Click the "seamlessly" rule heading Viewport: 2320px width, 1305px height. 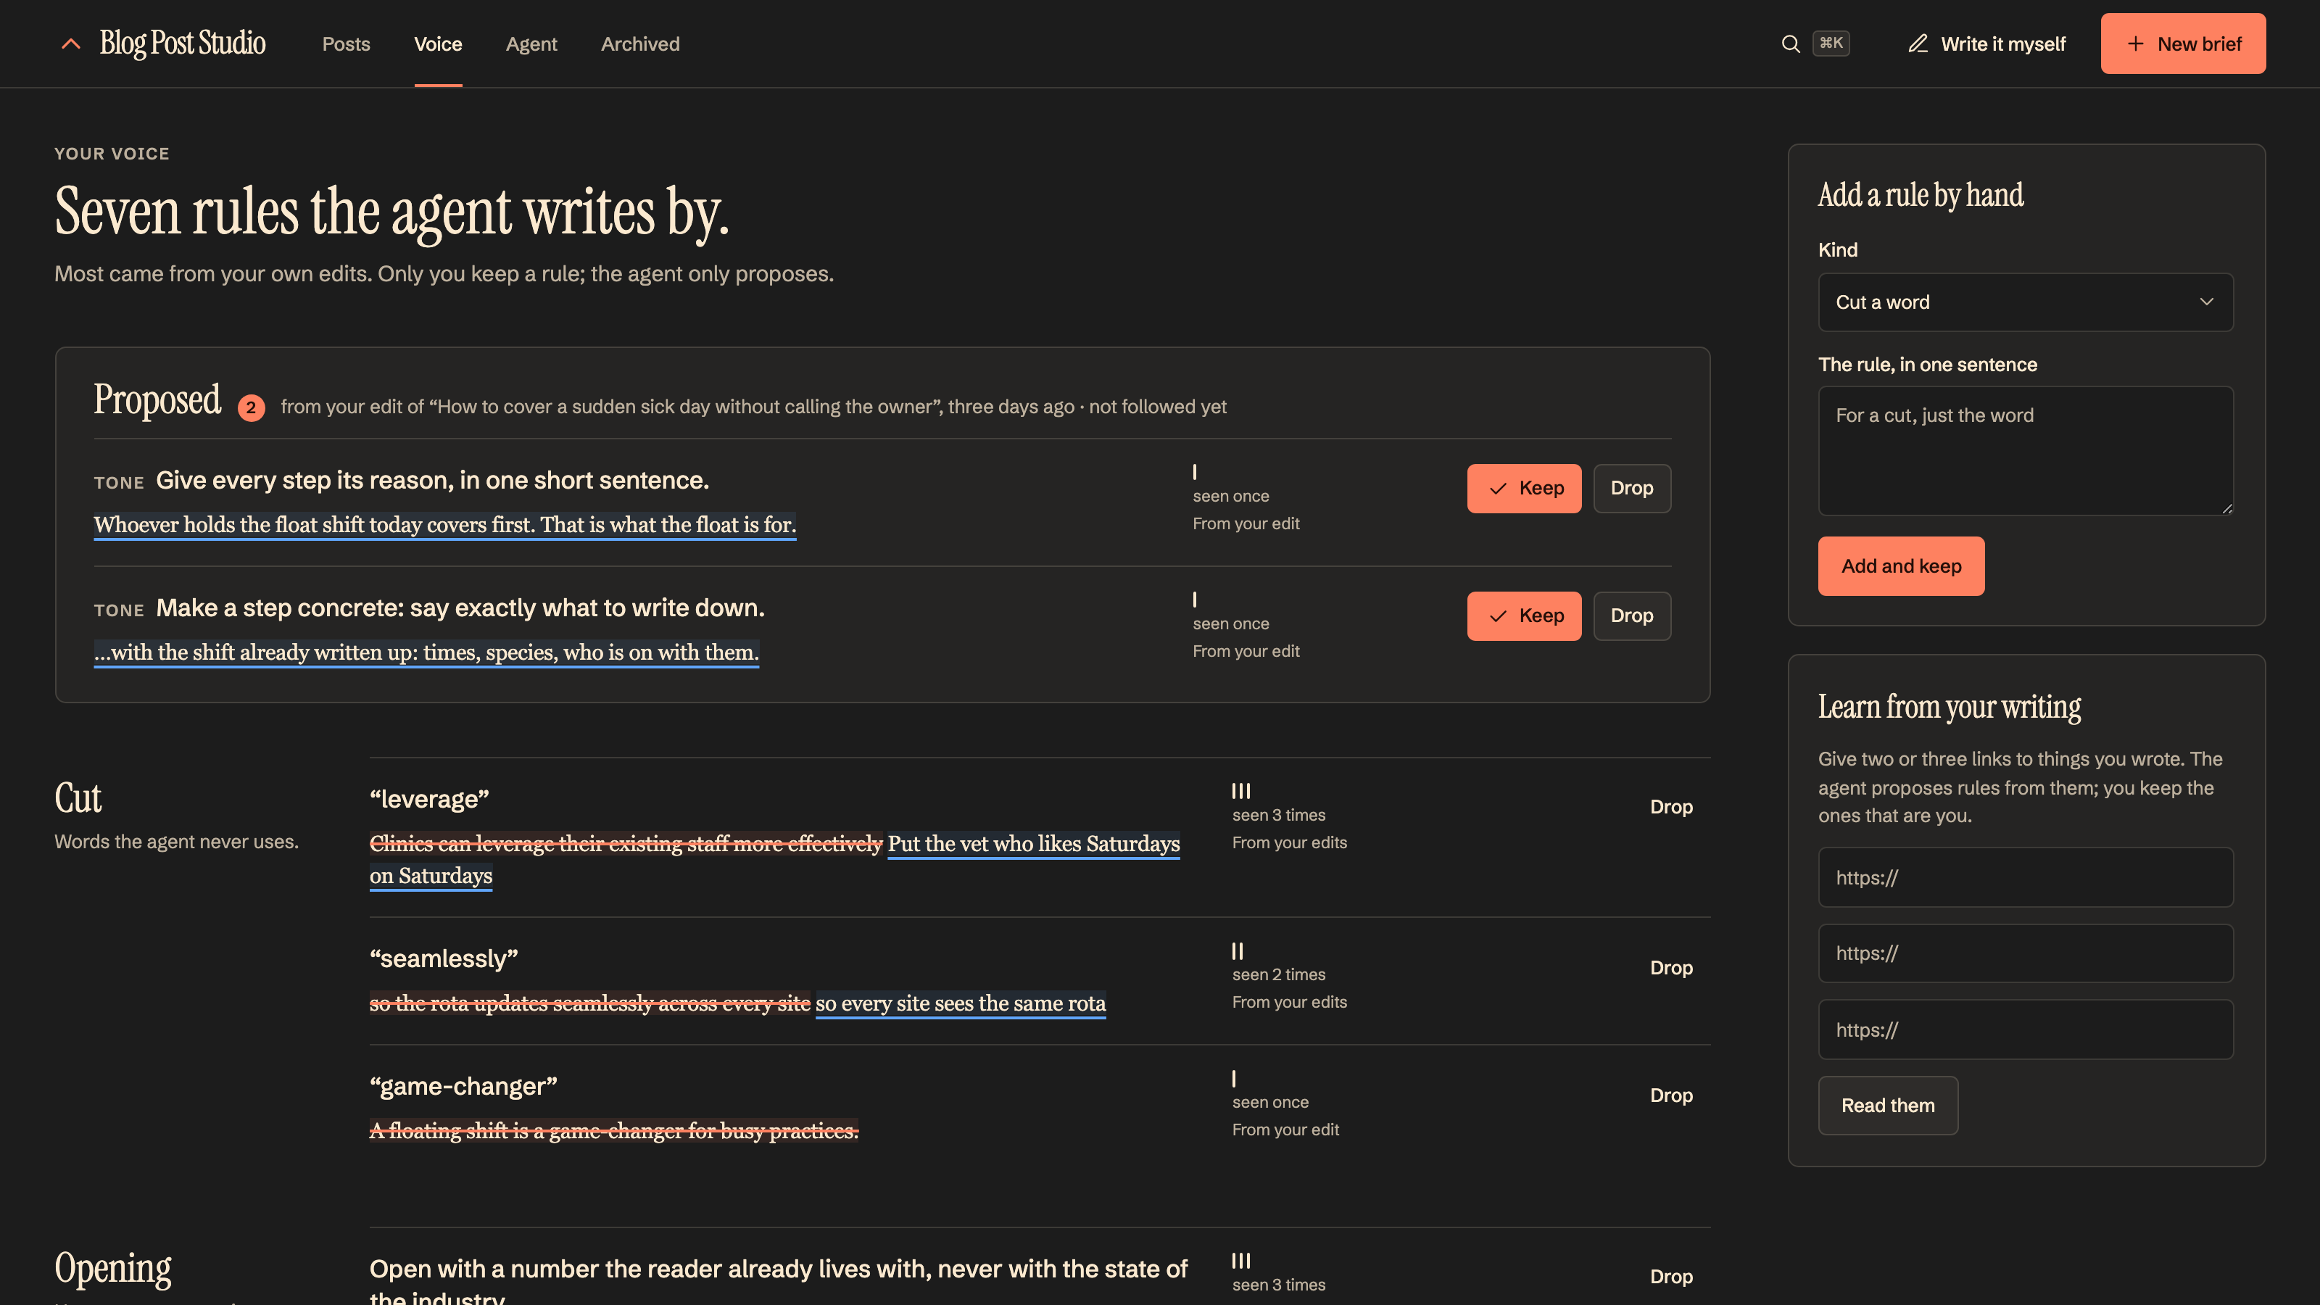[x=443, y=958]
